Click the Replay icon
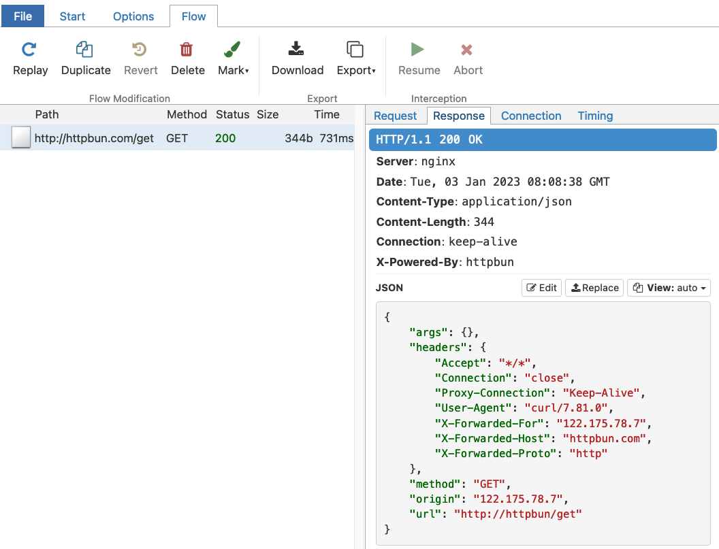 coord(29,50)
